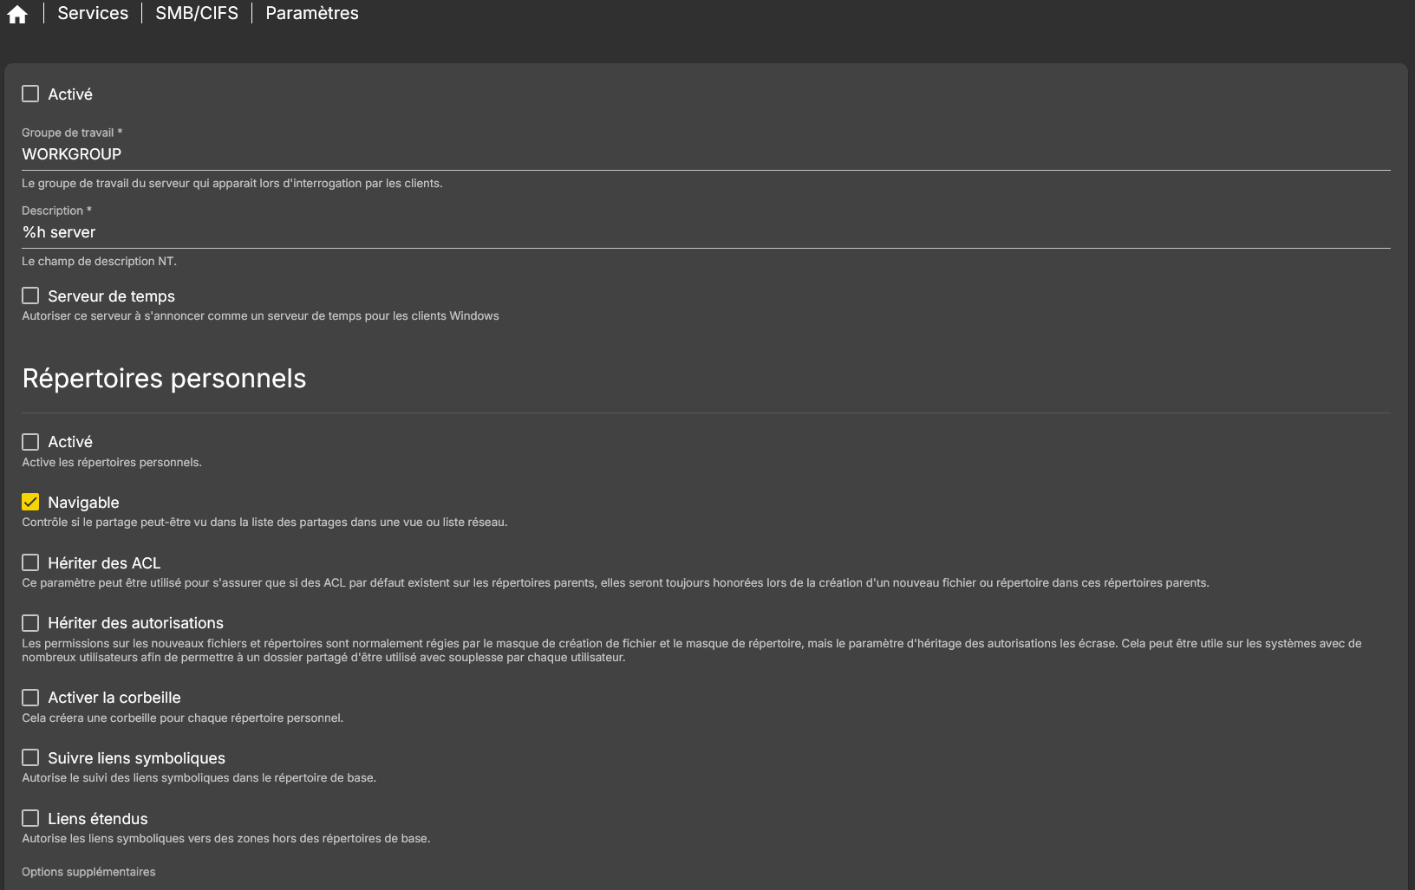The height and width of the screenshot is (890, 1415).
Task: Enable Activé under Répertoires personnels
Action: click(x=30, y=442)
